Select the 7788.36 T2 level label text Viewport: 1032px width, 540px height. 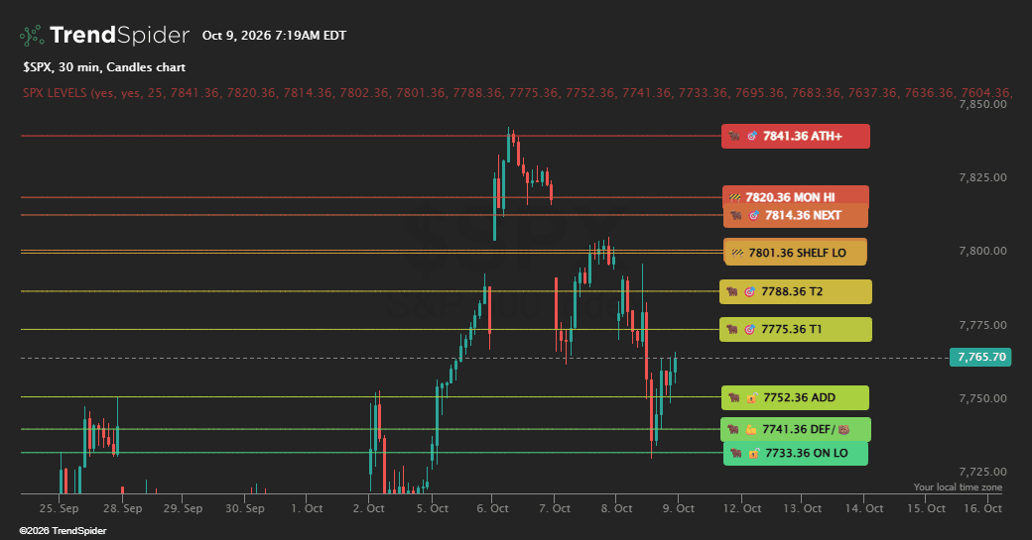coord(792,291)
